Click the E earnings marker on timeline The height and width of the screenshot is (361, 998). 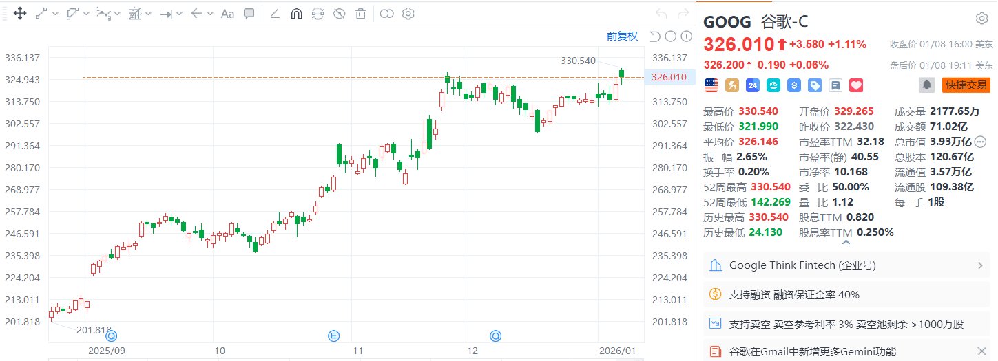pos(333,336)
